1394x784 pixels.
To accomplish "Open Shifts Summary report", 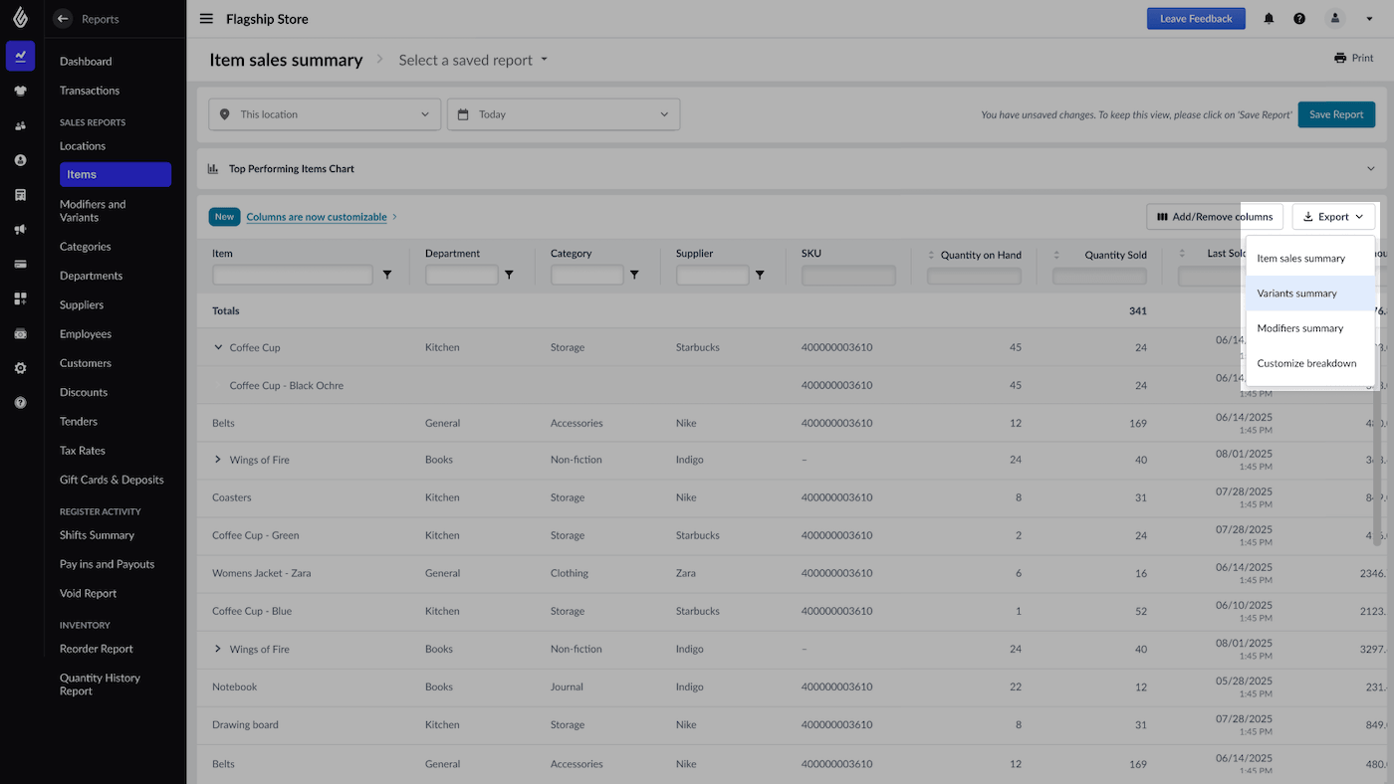I will click(x=97, y=535).
